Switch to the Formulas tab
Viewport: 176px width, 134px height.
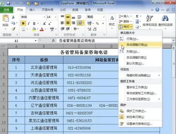point(63,10)
